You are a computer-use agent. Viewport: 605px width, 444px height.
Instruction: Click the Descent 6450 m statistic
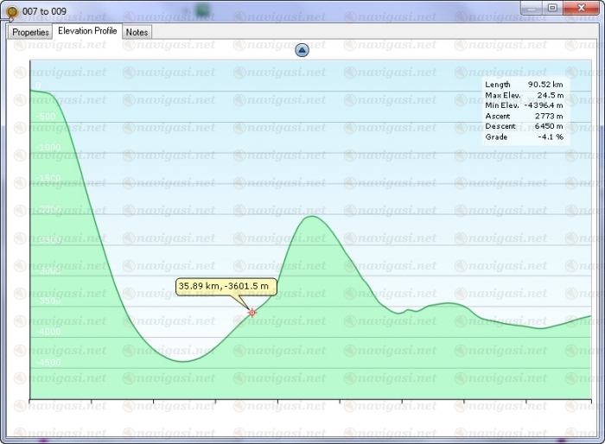(524, 126)
